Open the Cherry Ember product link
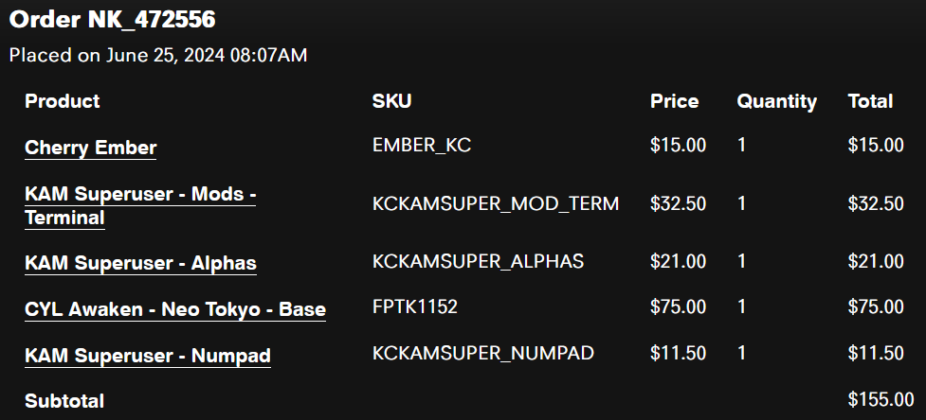 coord(90,148)
